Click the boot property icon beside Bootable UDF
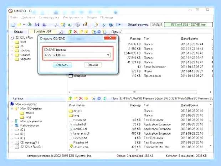 point(61,32)
